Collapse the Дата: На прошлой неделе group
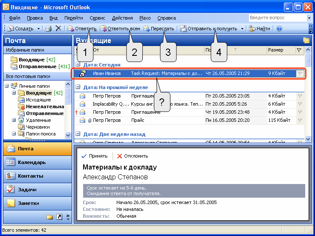 point(78,87)
